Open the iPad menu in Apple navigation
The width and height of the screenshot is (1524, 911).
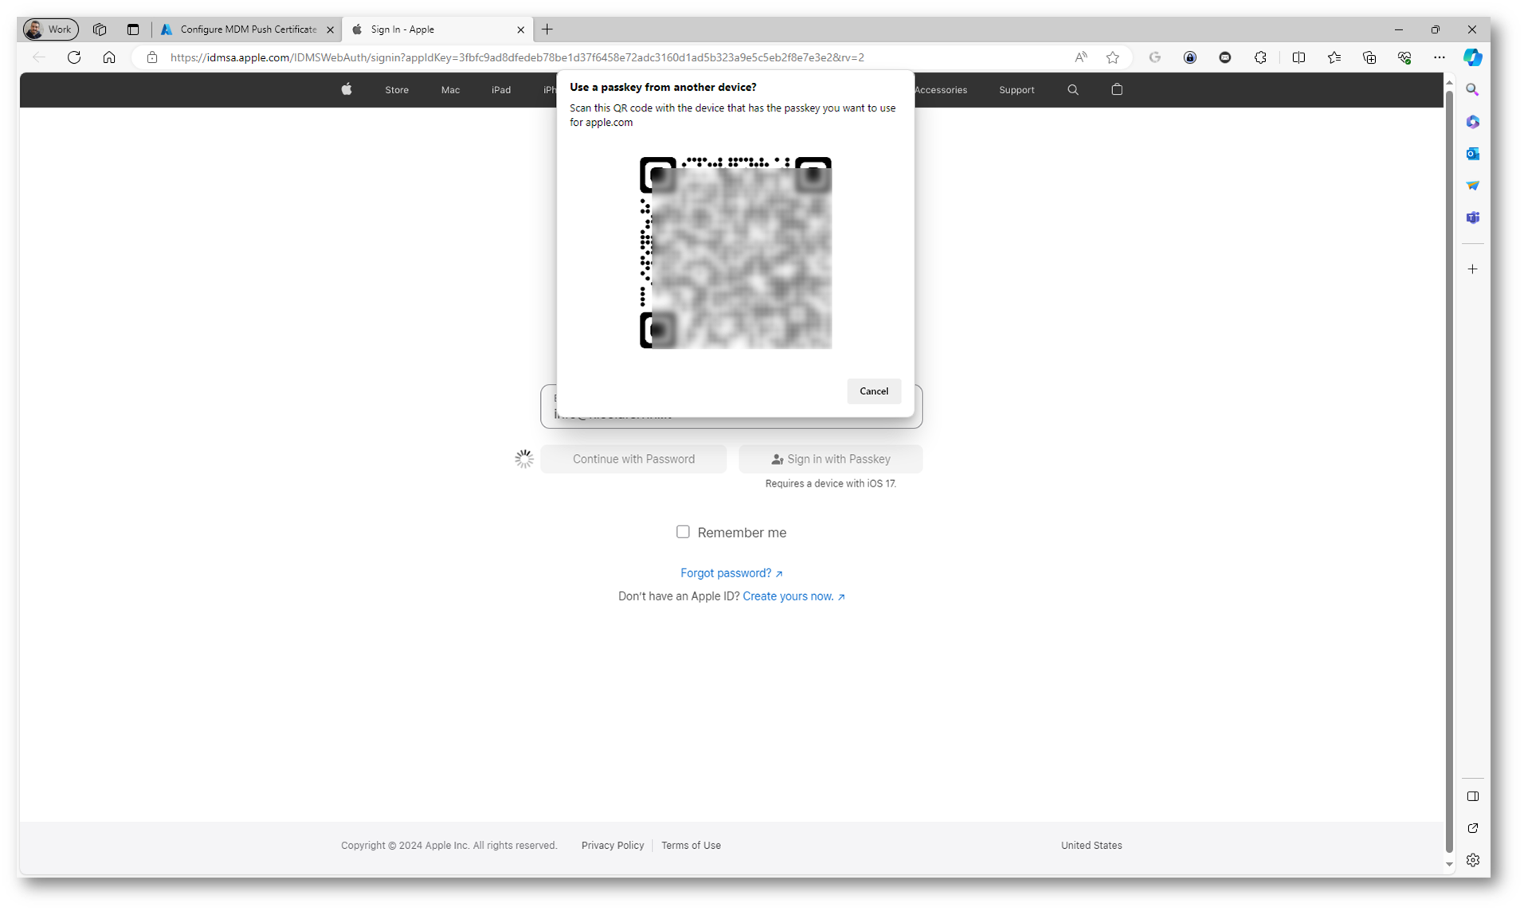(501, 90)
